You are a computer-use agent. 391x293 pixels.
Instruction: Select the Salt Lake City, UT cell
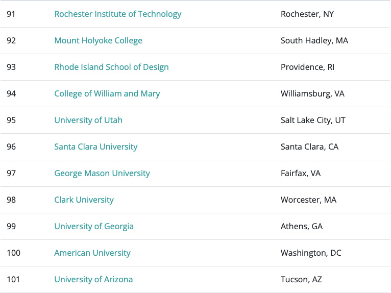point(313,120)
